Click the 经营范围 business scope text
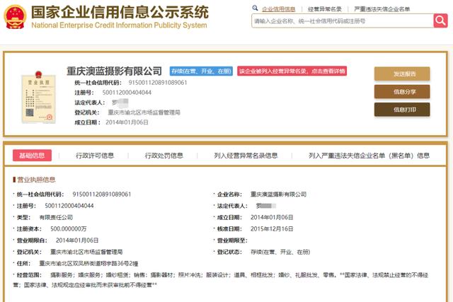Screen dimensions: 453x302 pos(221,280)
